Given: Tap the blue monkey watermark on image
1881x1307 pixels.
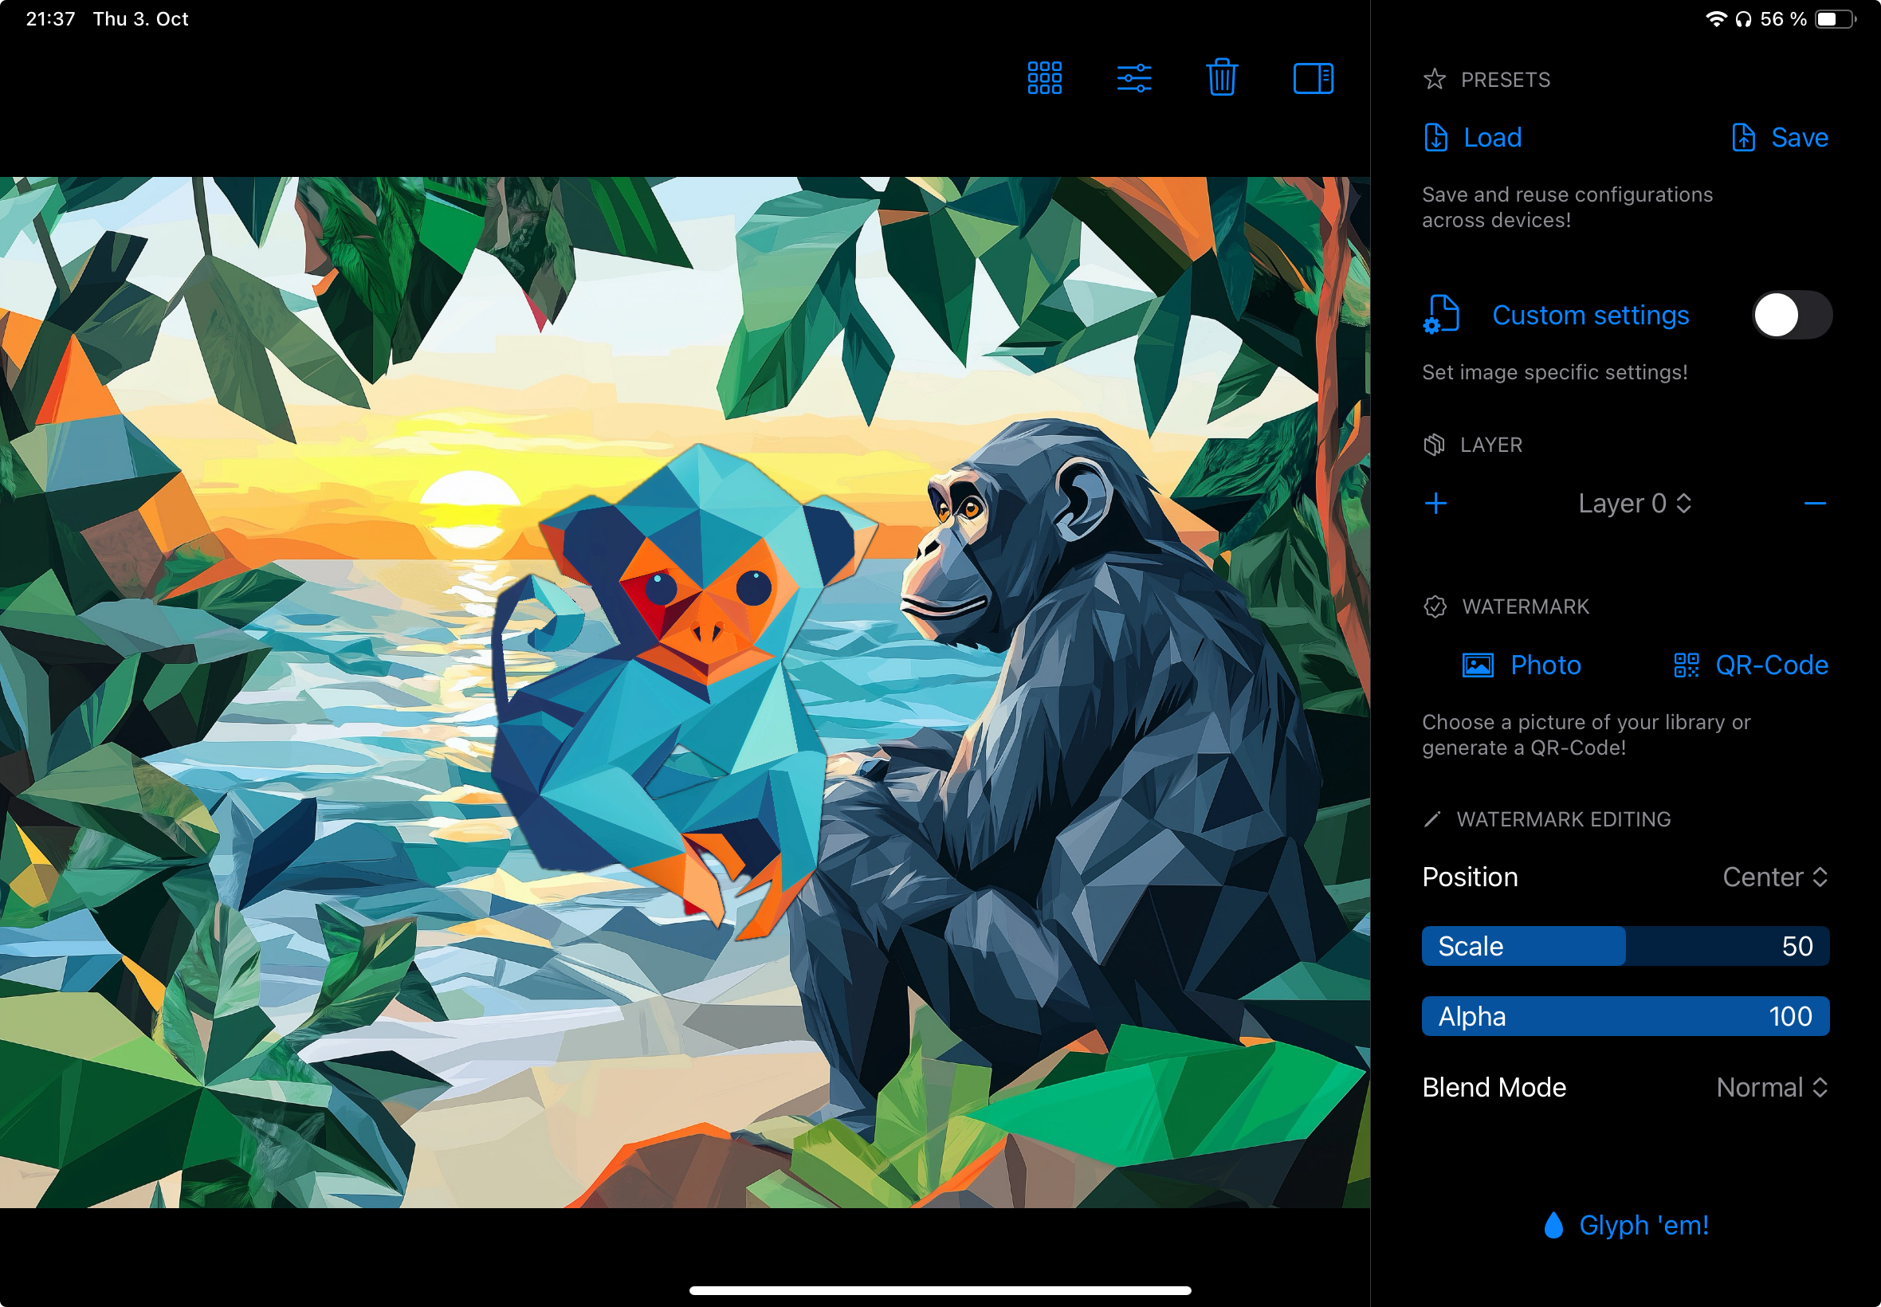Looking at the screenshot, I should (684, 692).
